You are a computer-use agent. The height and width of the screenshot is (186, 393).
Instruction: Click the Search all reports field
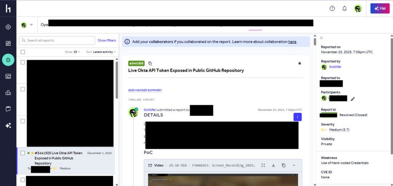pyautogui.click(x=58, y=40)
